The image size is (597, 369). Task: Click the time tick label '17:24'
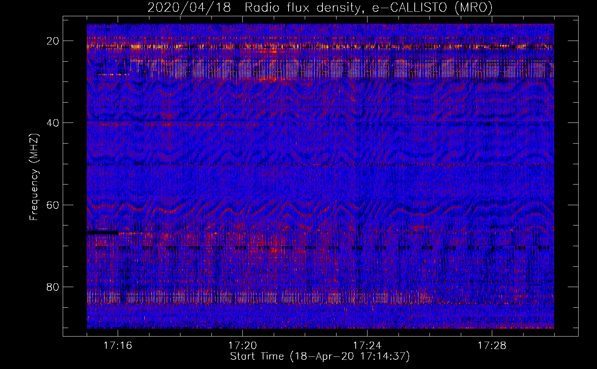point(367,346)
